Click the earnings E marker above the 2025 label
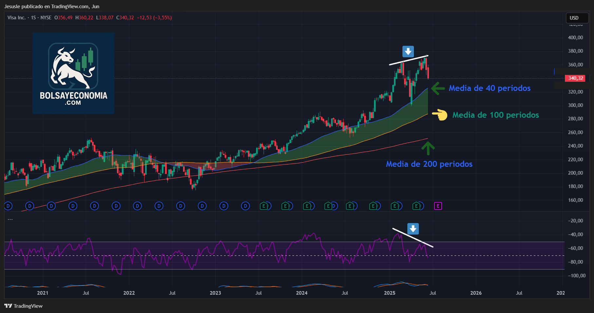Viewport: 594px width, 313px height. [395, 206]
